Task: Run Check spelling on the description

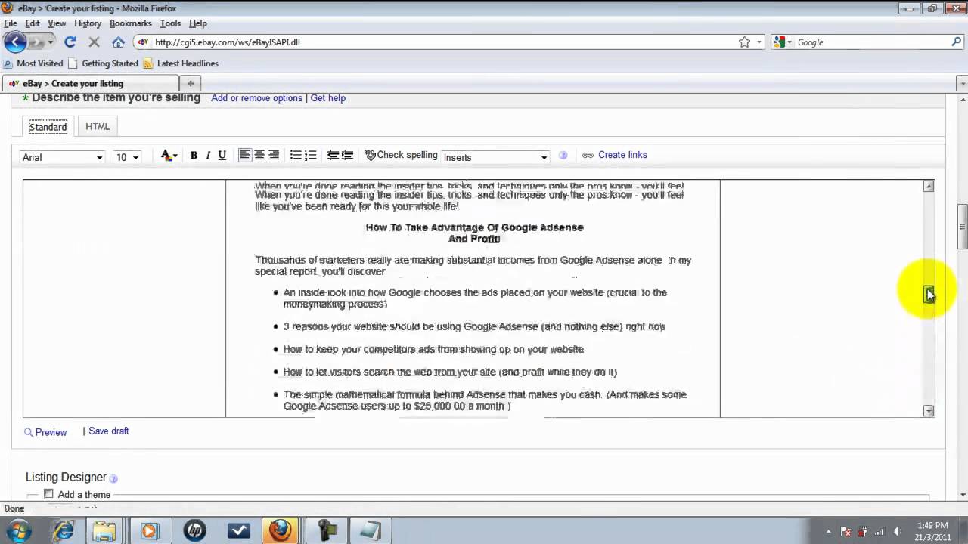Action: pyautogui.click(x=401, y=155)
